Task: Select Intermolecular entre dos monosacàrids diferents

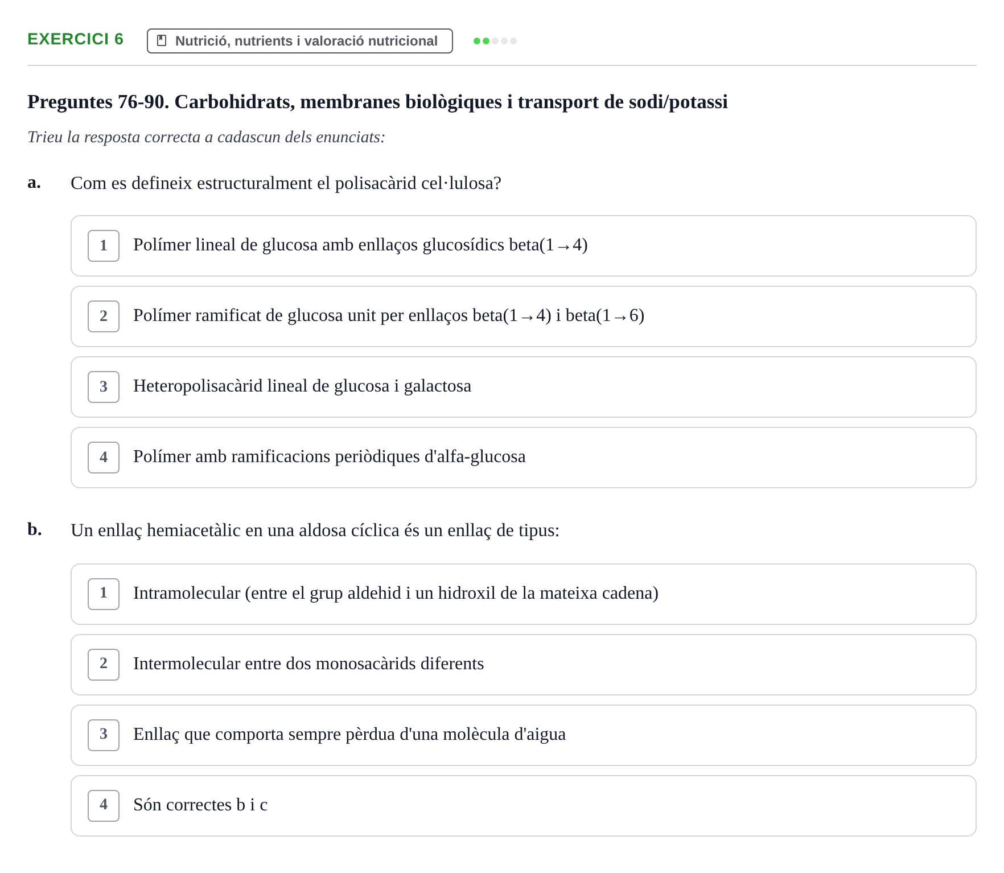Action: [524, 665]
